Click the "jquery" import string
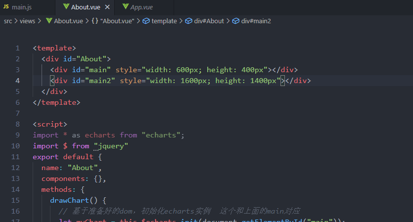Screen dimensions: 413x222 [111, 146]
